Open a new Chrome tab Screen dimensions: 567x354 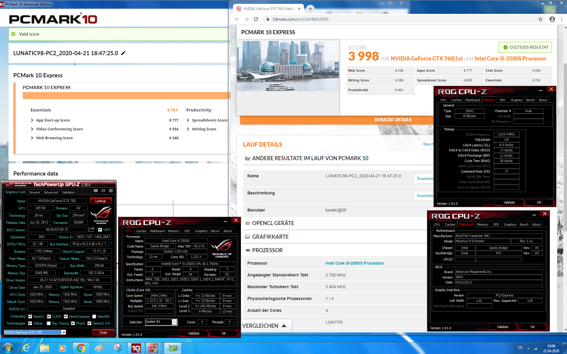pos(310,9)
